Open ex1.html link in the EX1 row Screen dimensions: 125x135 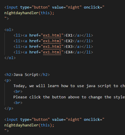pyautogui.click(x=52, y=35)
